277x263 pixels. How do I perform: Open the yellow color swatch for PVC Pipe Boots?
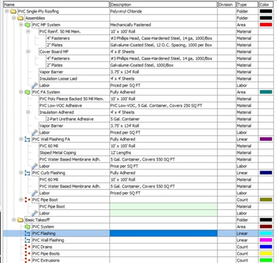point(266,254)
